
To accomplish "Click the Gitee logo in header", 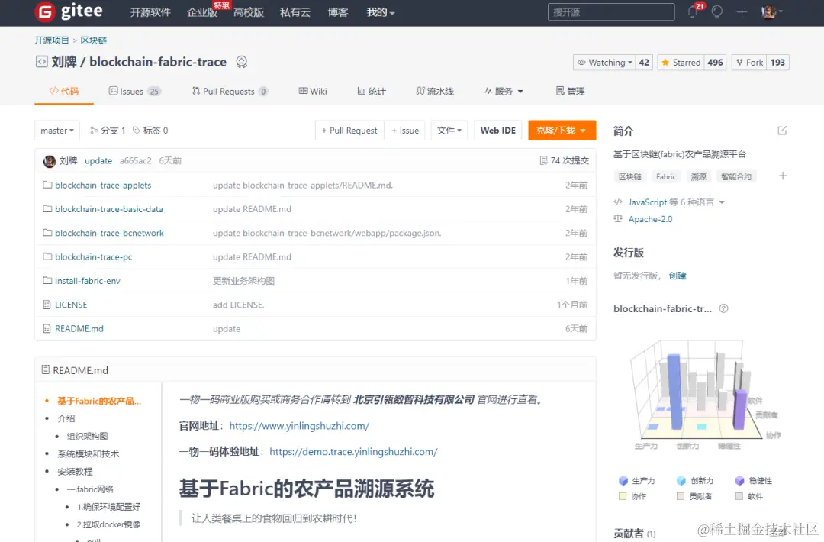I will pyautogui.click(x=69, y=11).
